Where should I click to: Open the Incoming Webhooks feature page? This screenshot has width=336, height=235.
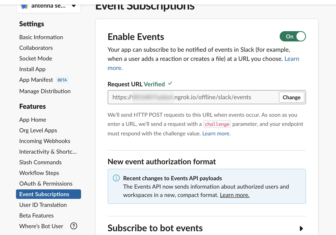[45, 141]
